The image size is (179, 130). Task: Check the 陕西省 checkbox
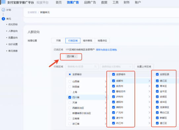tap(70, 87)
